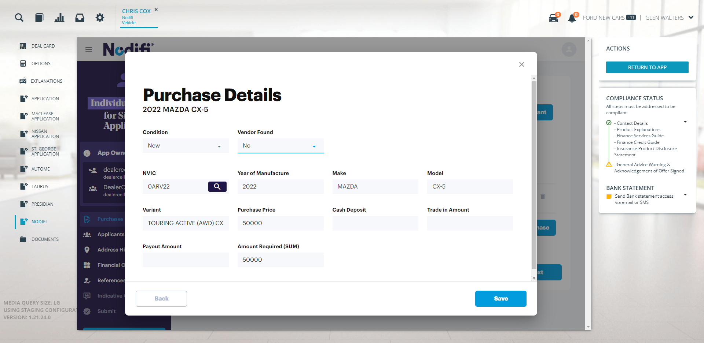The width and height of the screenshot is (704, 343).
Task: Click the Deal Card sidebar icon
Action: [x=23, y=46]
